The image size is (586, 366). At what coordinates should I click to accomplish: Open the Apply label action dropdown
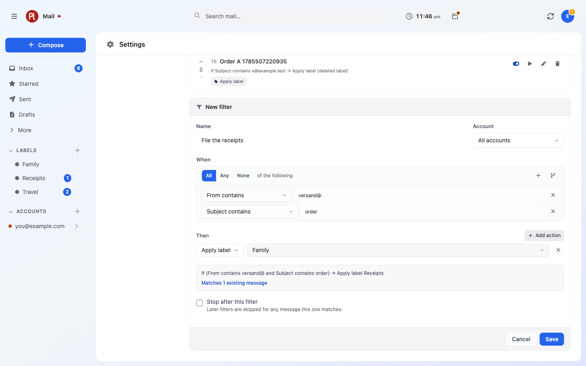coord(220,250)
